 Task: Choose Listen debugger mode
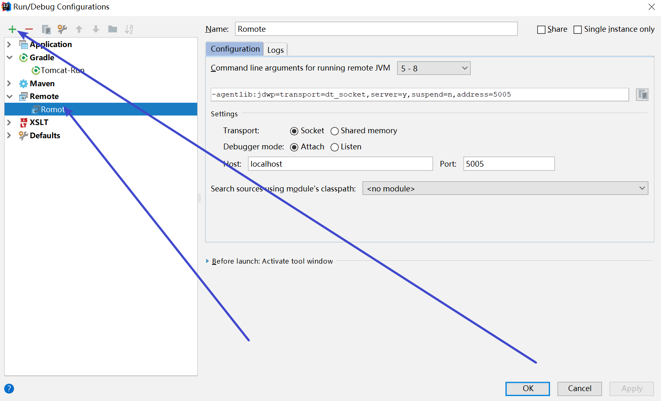coord(335,147)
